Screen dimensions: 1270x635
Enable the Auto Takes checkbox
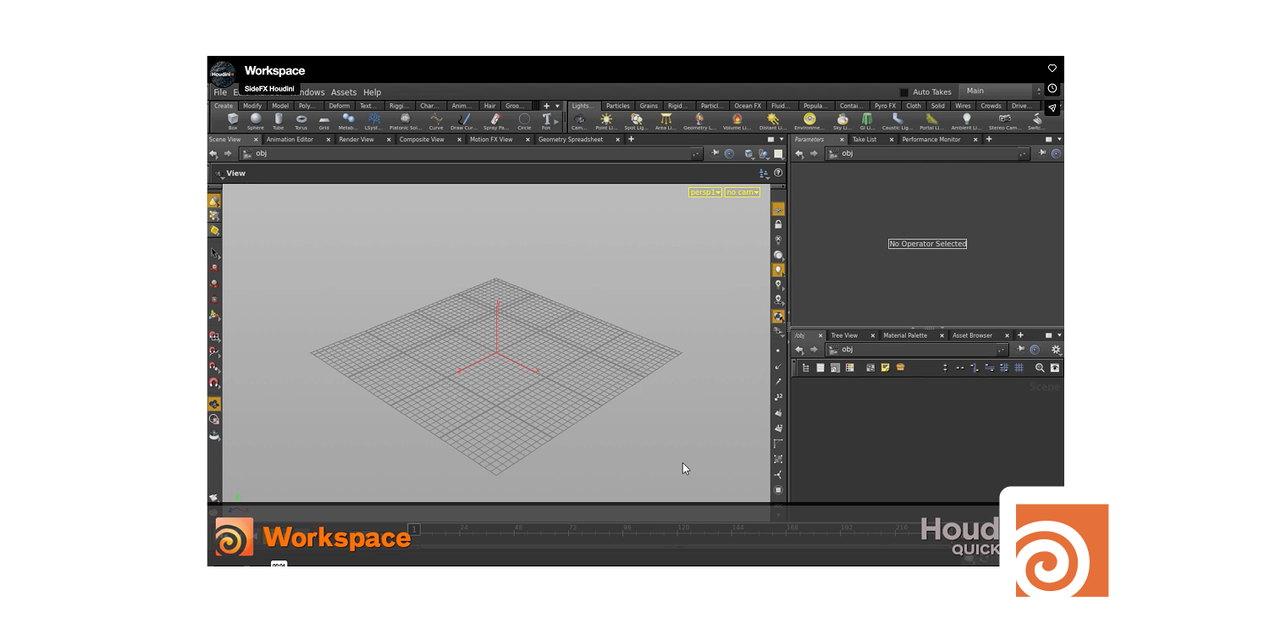coord(904,92)
